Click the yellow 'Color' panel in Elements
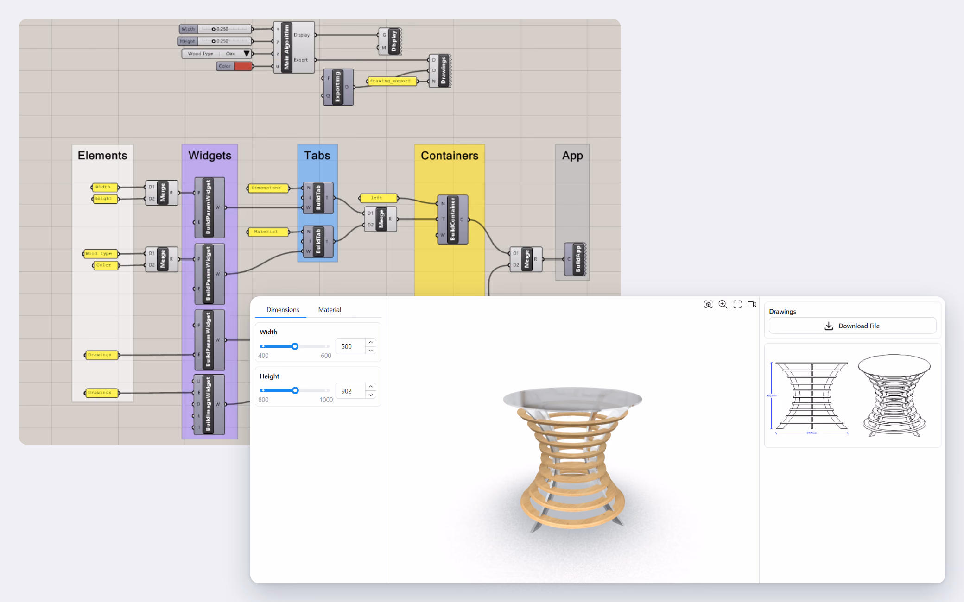964x602 pixels. click(x=105, y=265)
